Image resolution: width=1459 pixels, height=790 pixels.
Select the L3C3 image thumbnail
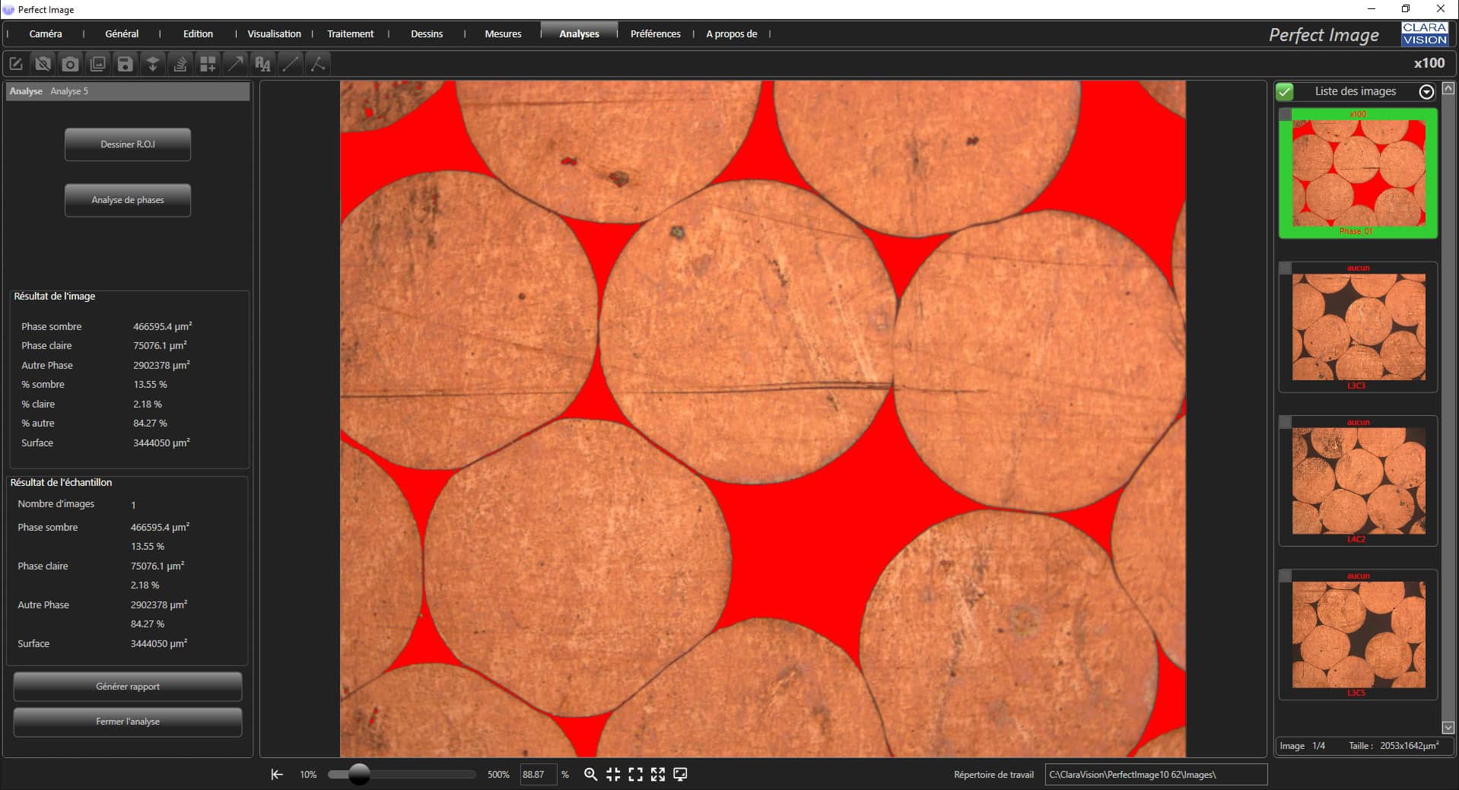click(1358, 327)
